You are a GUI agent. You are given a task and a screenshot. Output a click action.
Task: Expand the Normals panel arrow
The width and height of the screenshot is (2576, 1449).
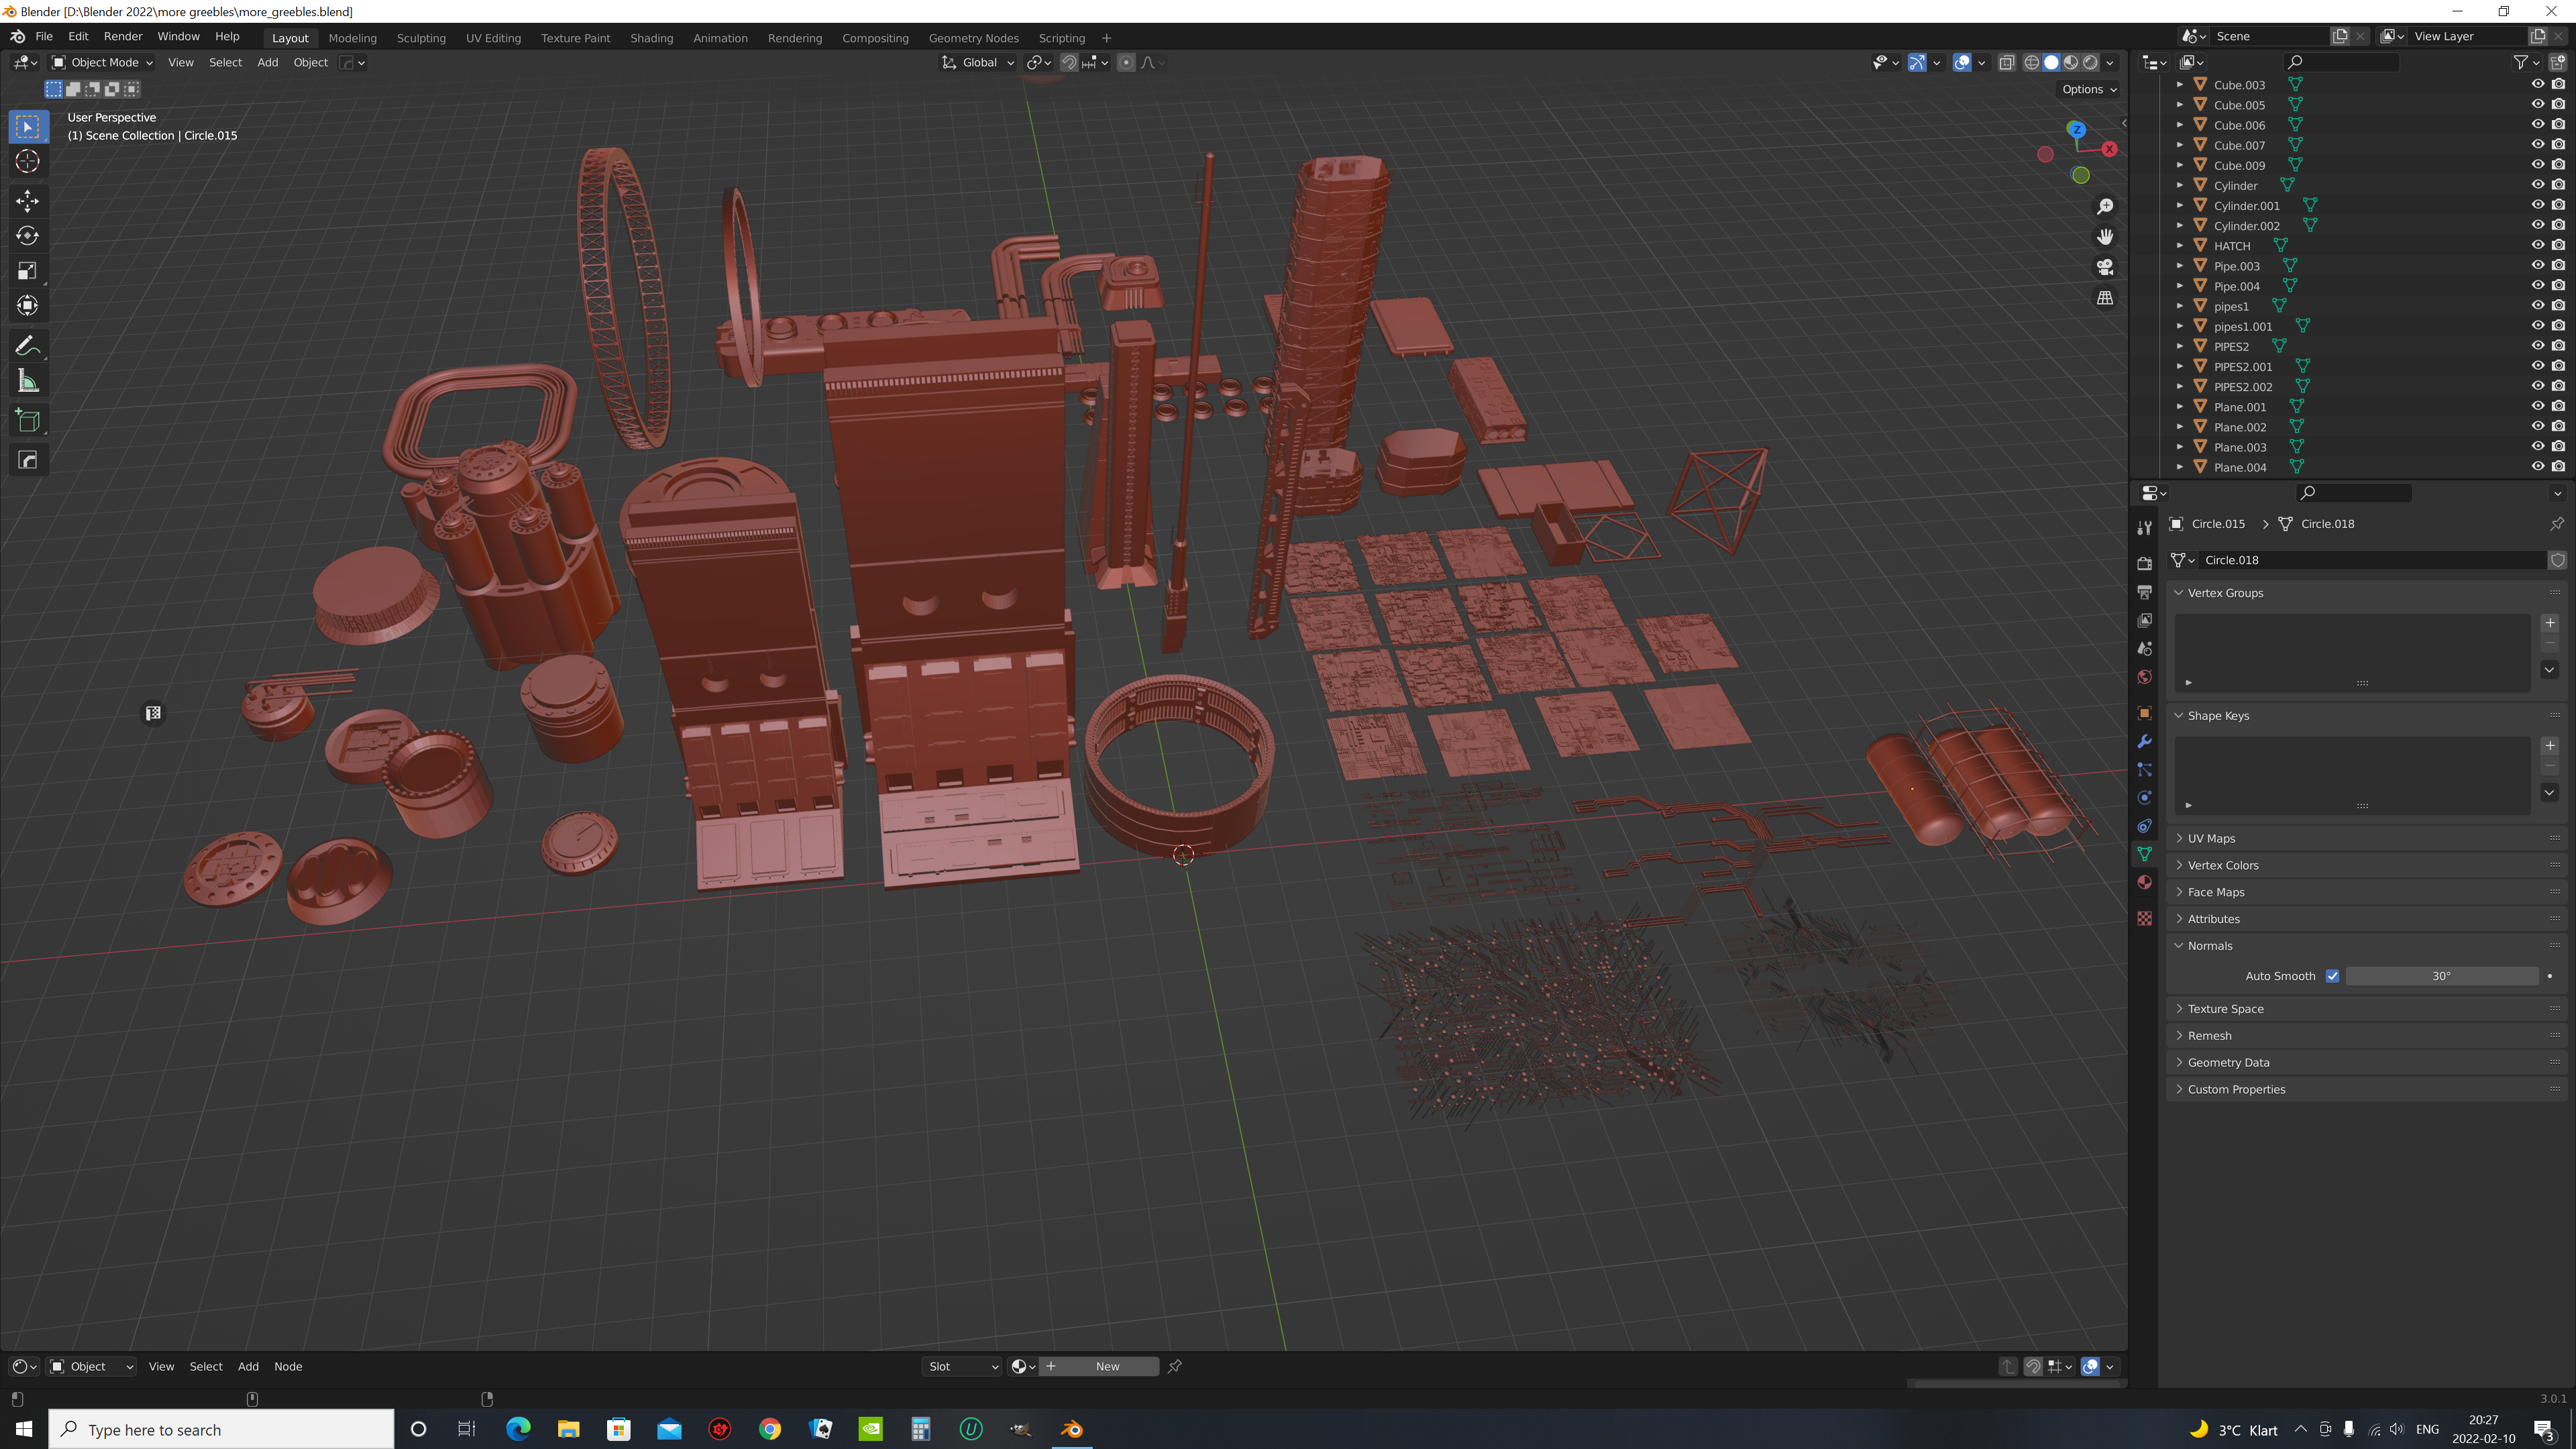[2179, 945]
